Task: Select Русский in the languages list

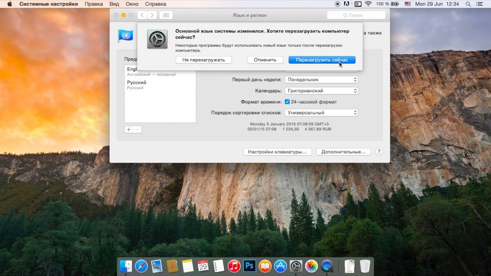Action: pos(160,85)
